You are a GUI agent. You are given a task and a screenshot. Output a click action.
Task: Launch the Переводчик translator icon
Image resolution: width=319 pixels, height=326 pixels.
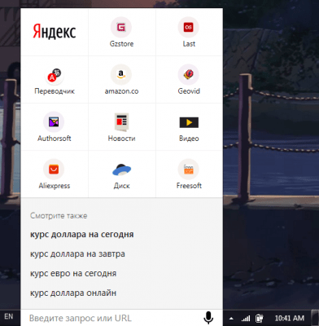(54, 75)
